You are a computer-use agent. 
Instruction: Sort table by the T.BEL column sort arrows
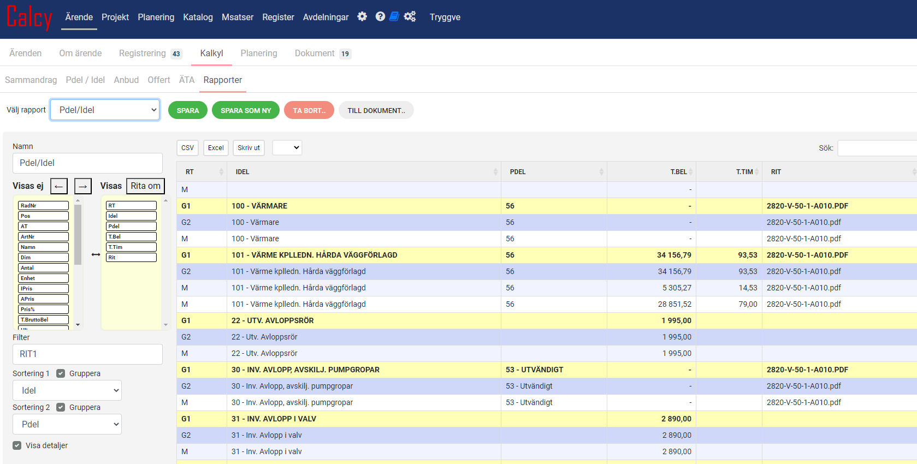(x=690, y=172)
